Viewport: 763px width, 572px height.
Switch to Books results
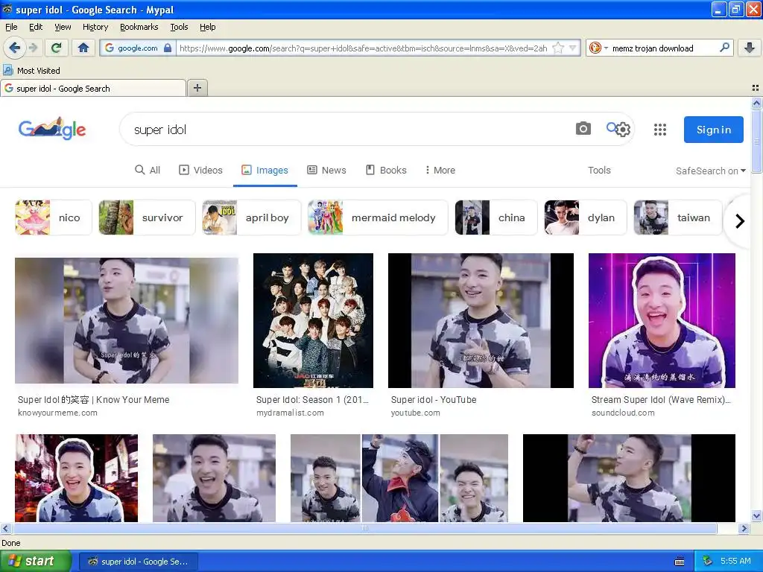coord(386,171)
